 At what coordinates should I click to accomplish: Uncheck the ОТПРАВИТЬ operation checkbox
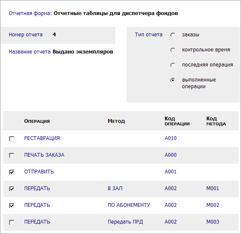coord(12,172)
